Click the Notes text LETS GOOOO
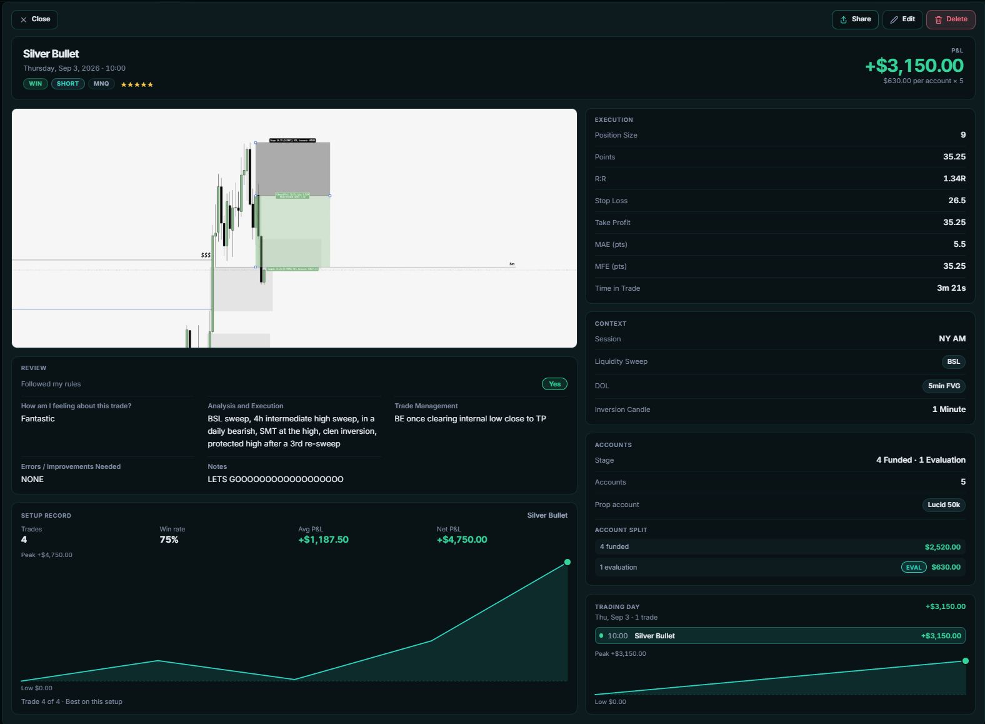Screen dimensions: 985x724 coord(276,480)
